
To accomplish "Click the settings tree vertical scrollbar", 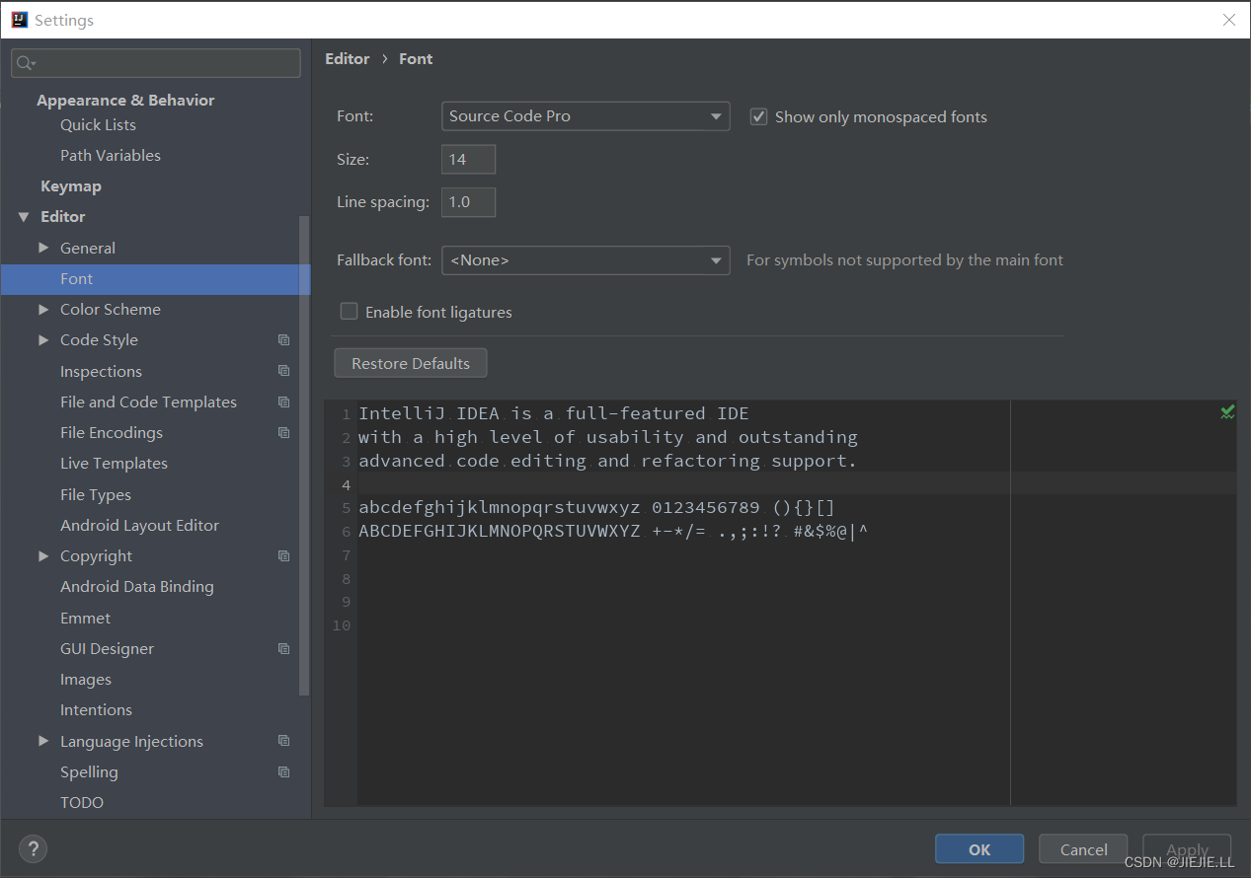I will 304,454.
